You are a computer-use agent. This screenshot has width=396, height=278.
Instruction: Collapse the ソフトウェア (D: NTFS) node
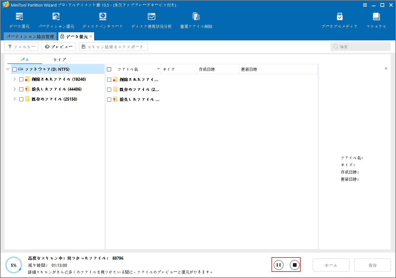point(7,69)
